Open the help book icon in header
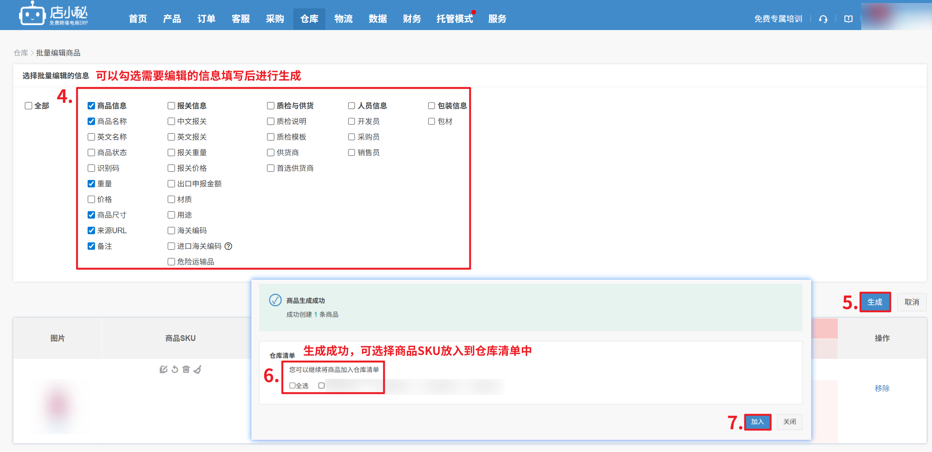 click(848, 19)
